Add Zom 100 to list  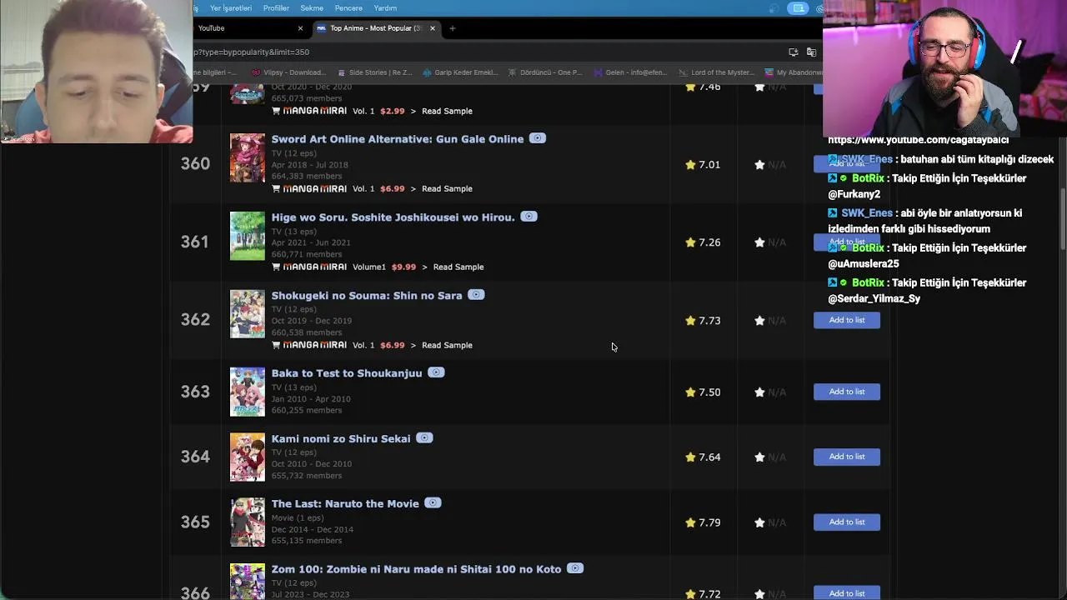(847, 592)
